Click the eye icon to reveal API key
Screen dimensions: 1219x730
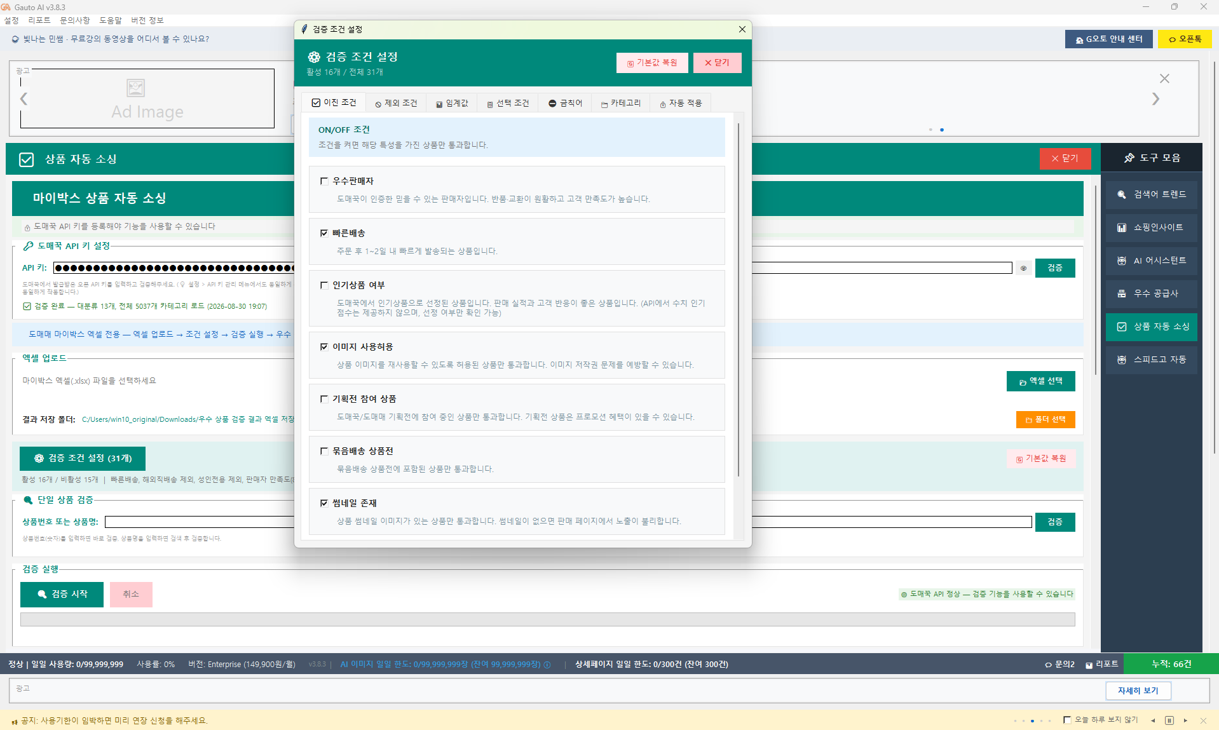(x=1023, y=268)
